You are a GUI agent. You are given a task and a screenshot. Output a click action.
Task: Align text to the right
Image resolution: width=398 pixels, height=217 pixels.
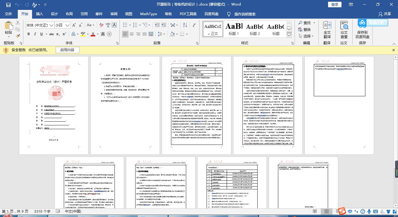point(138,34)
